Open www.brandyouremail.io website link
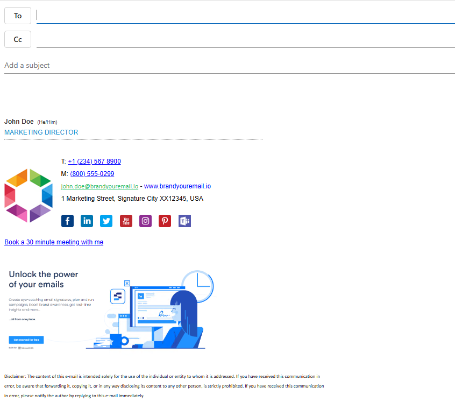Screen dimensions: 455x401 177,186
